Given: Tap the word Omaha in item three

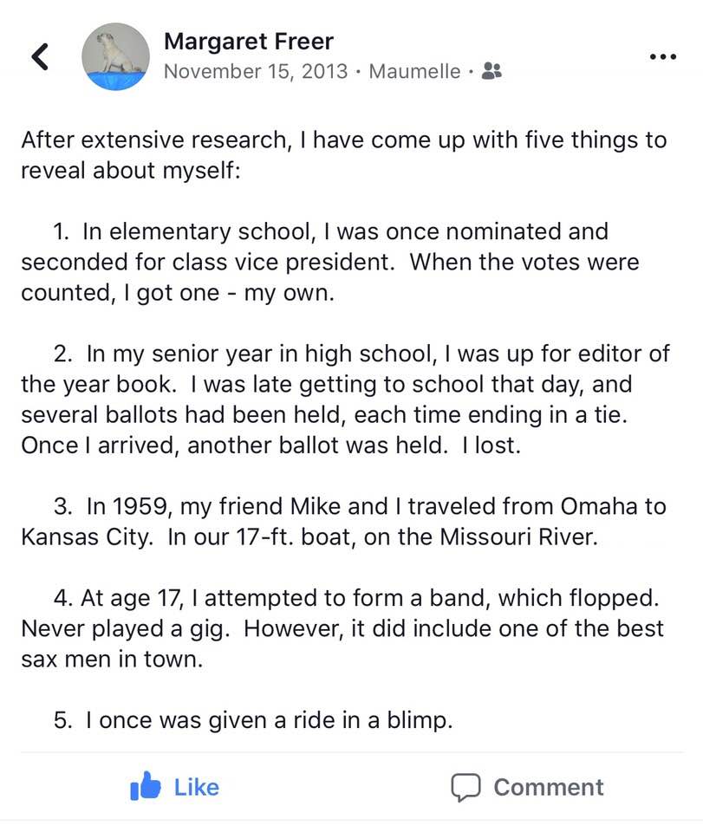Looking at the screenshot, I should coord(598,506).
